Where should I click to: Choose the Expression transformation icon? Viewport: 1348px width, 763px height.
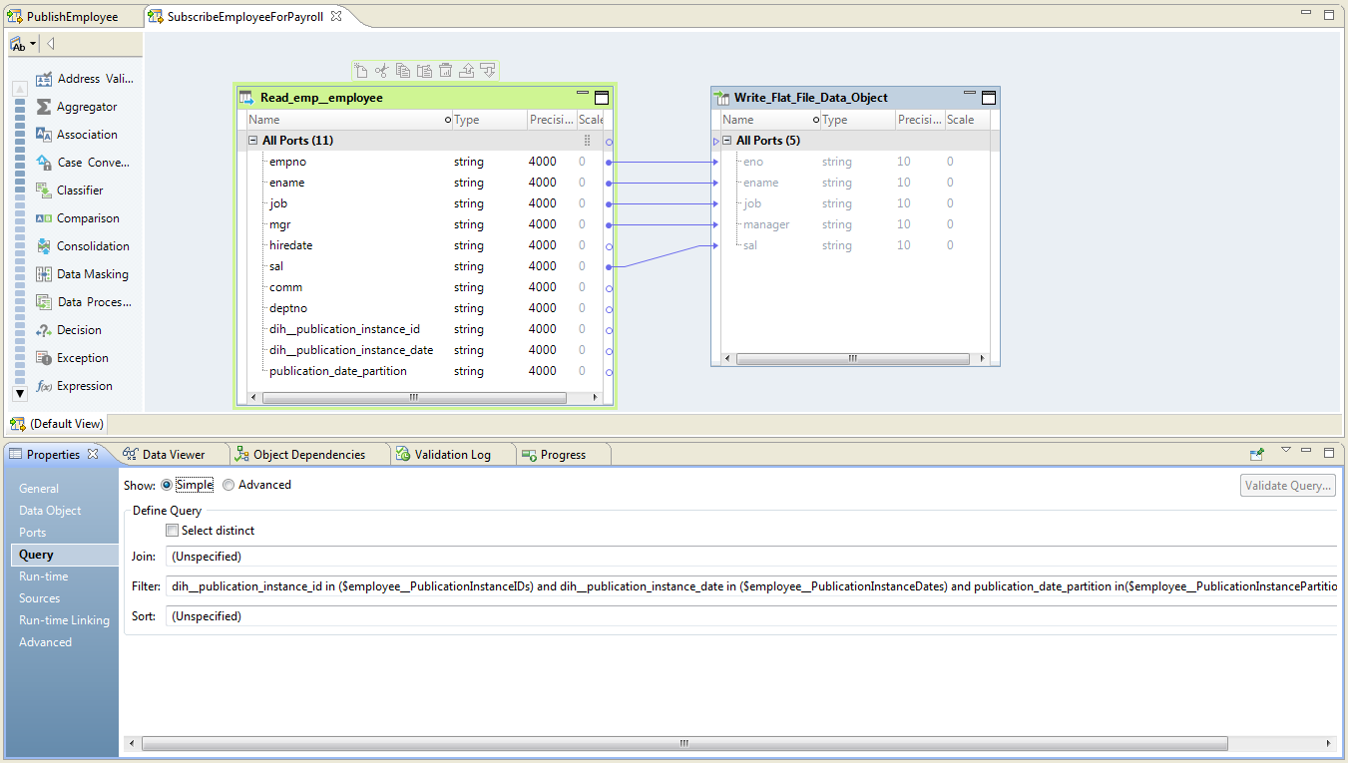[x=44, y=386]
